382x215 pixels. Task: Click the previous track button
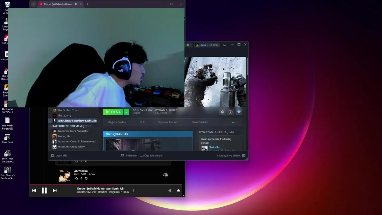[x=34, y=191]
